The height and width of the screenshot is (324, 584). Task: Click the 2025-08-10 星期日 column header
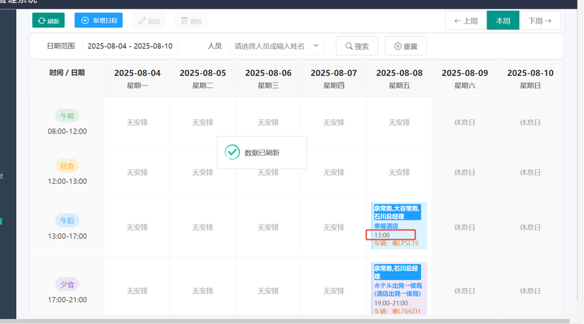coord(531,79)
